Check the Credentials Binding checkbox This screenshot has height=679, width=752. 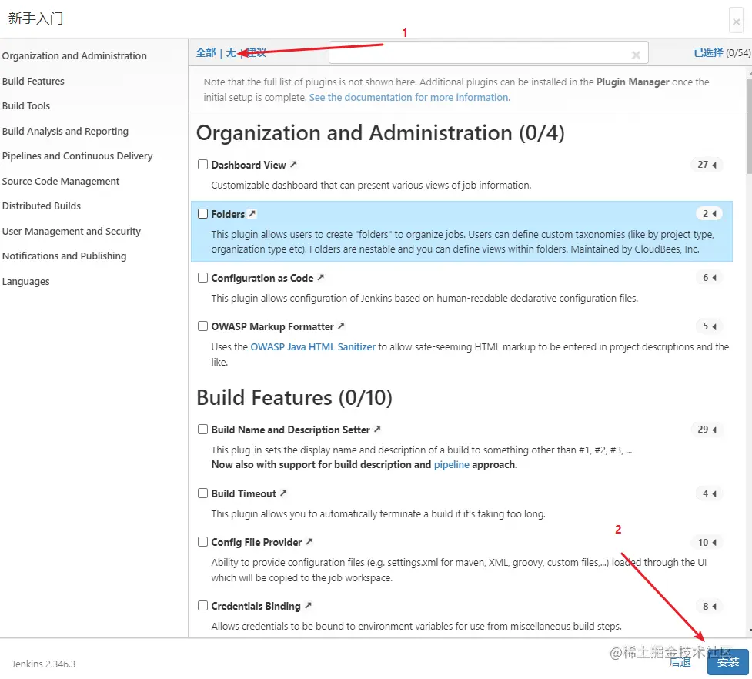pos(203,606)
